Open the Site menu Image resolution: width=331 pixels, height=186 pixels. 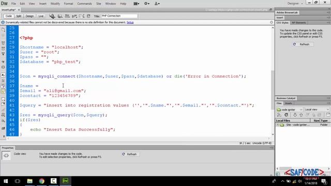pos(99,4)
